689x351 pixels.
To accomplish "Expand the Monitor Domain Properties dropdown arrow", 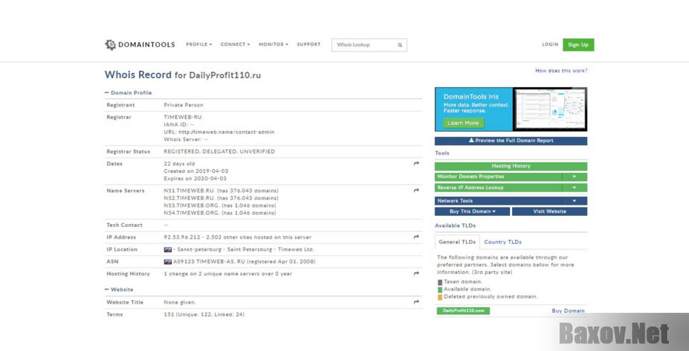I will coord(575,177).
